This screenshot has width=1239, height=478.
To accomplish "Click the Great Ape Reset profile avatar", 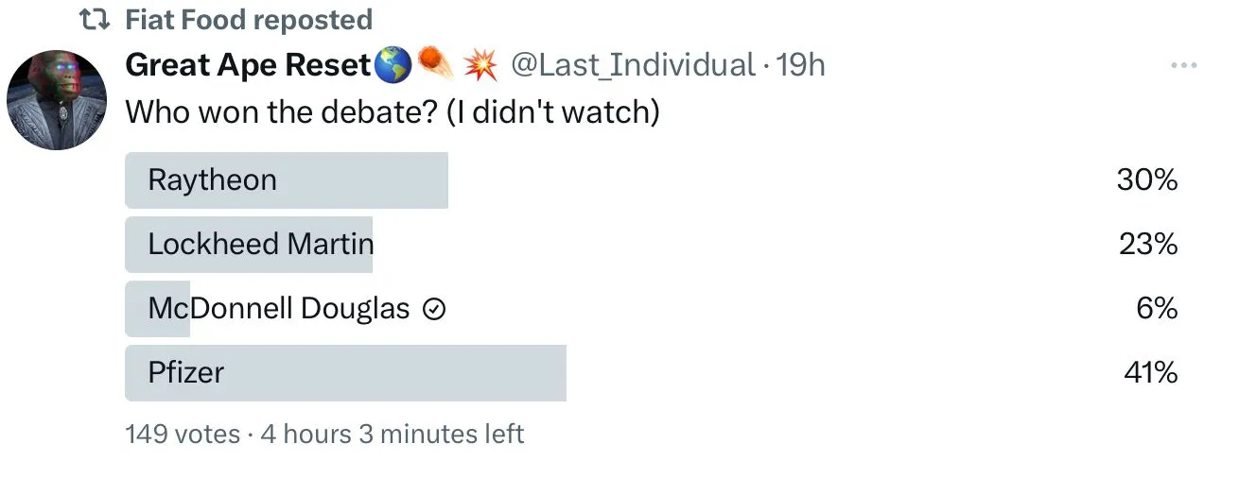I will (57, 100).
